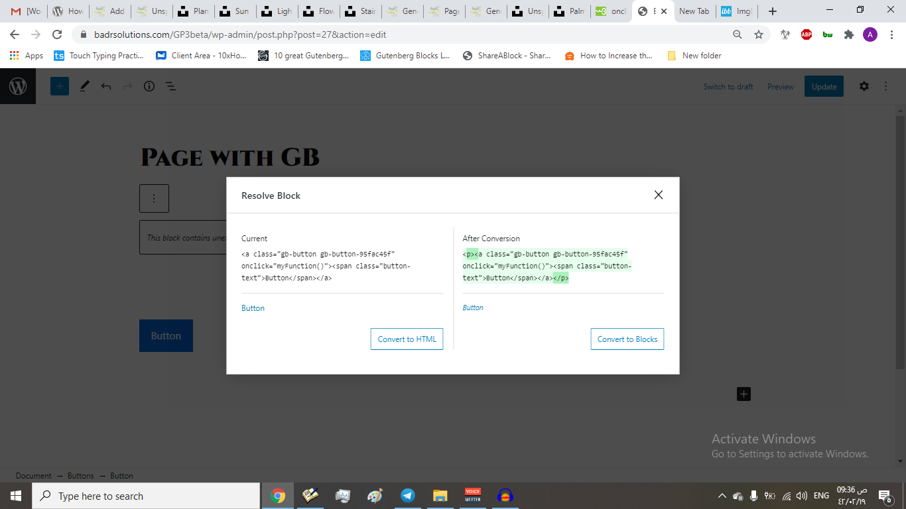
Task: Bookmark this page with star icon
Action: tap(759, 34)
